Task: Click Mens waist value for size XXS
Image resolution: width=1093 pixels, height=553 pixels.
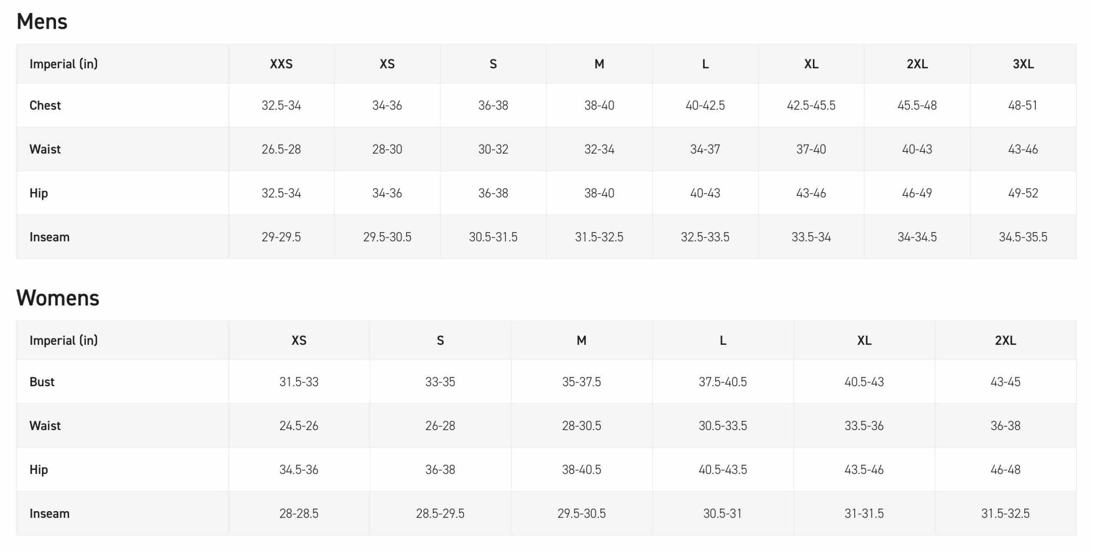Action: point(281,149)
